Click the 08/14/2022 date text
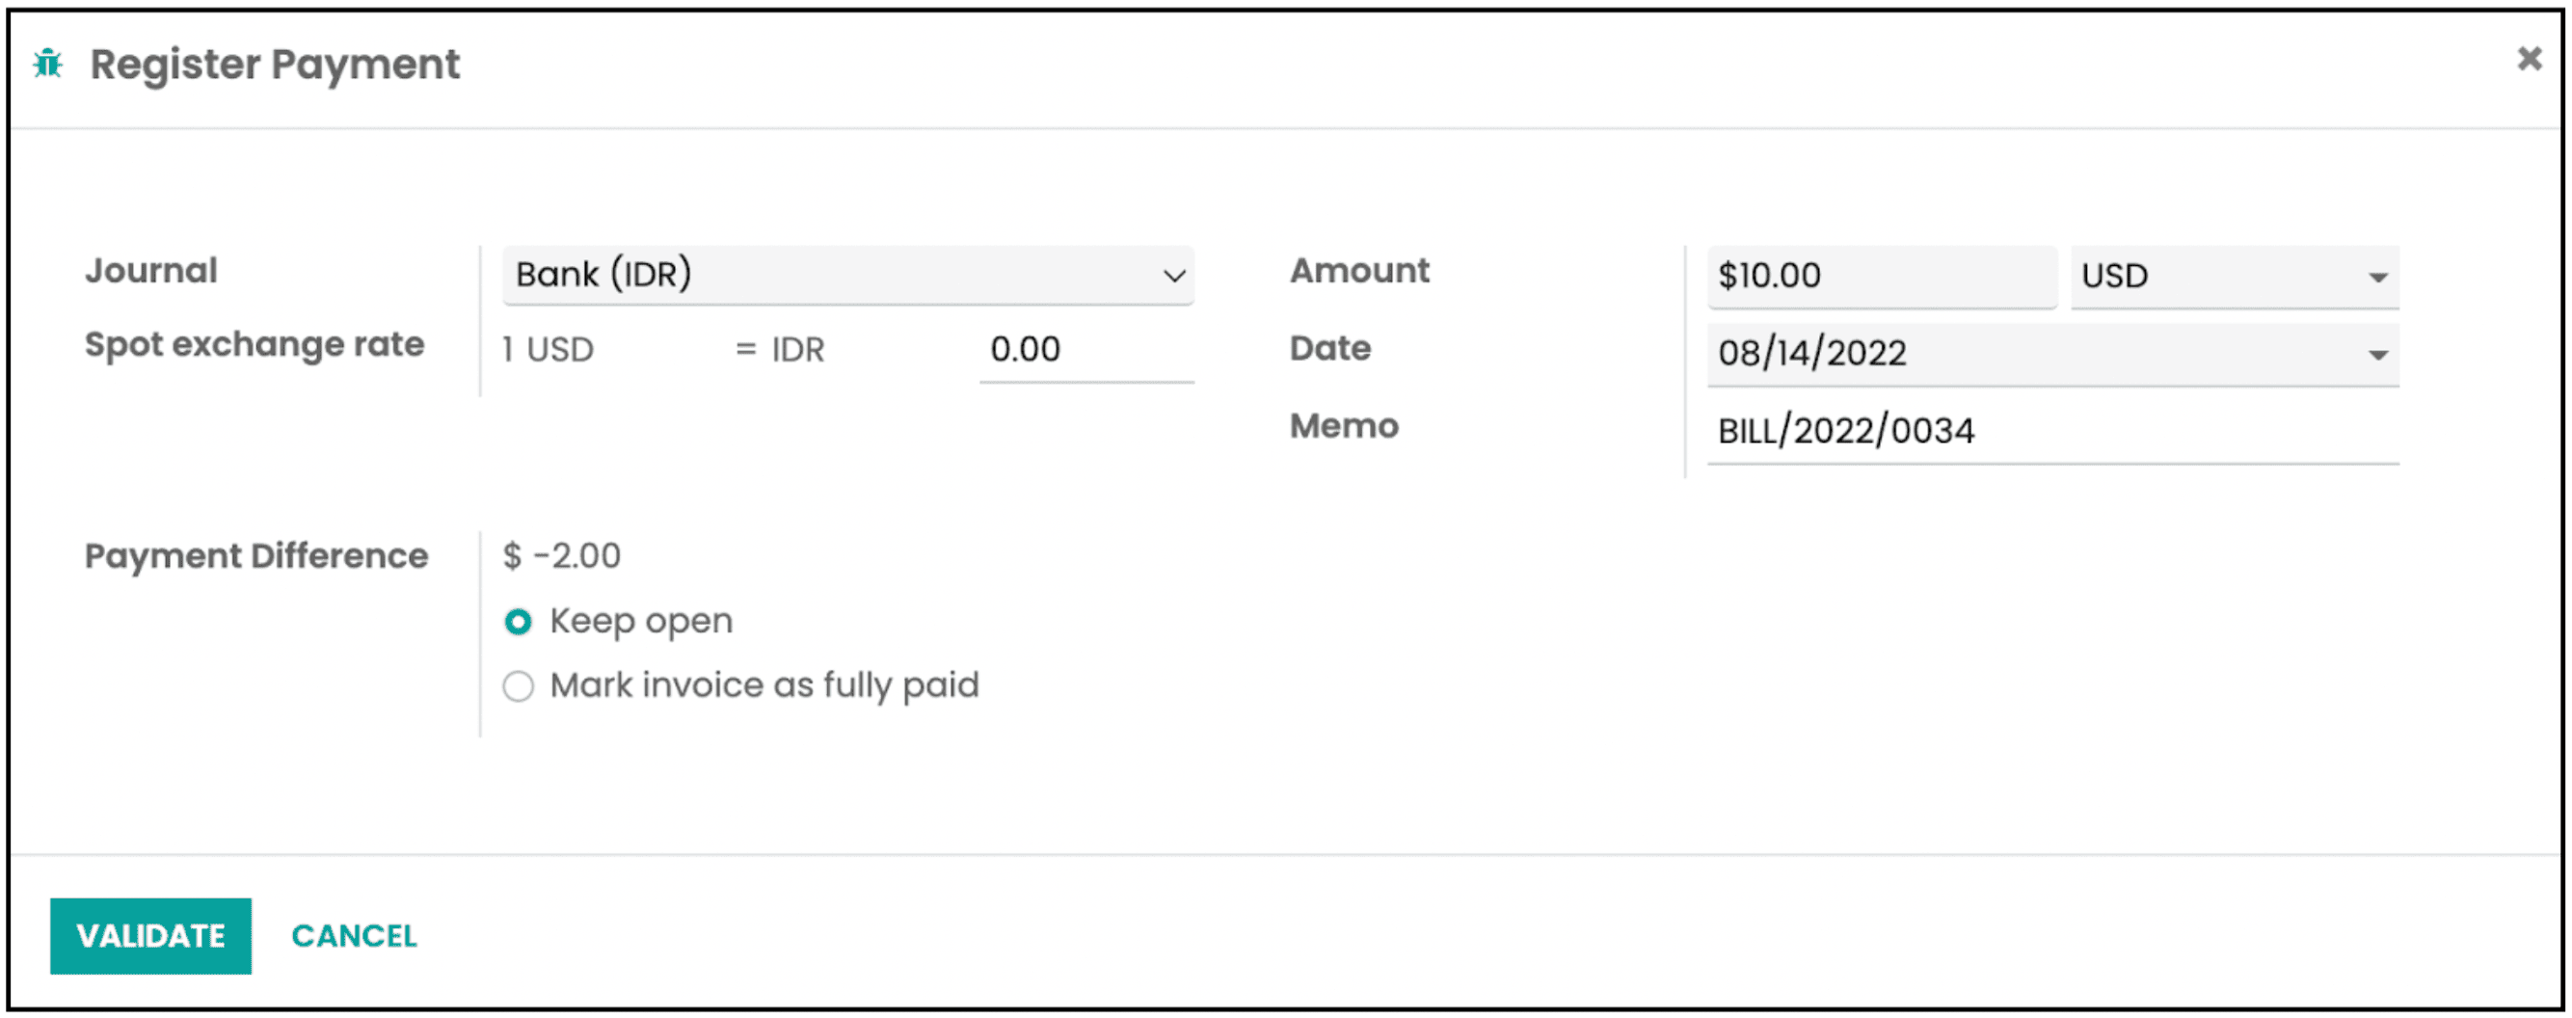Viewport: 2572px width, 1018px height. point(1812,353)
